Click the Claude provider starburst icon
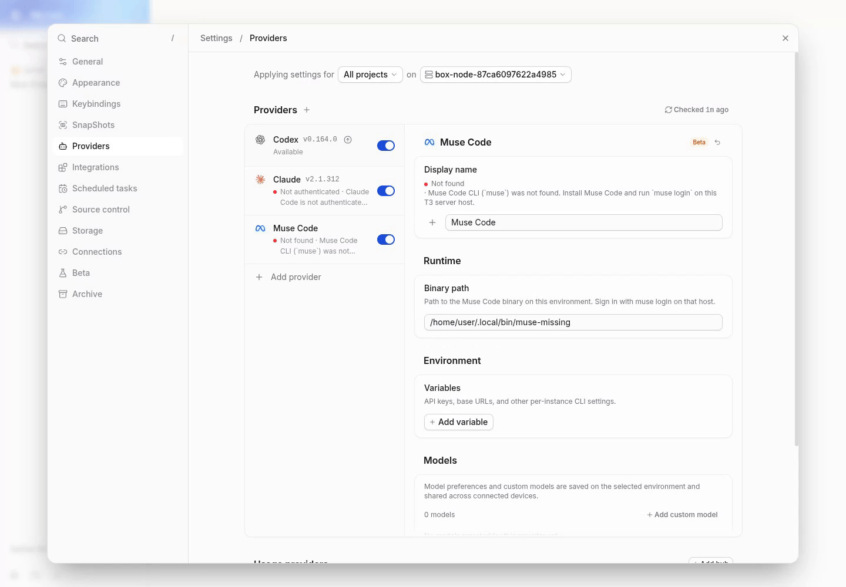 (260, 180)
